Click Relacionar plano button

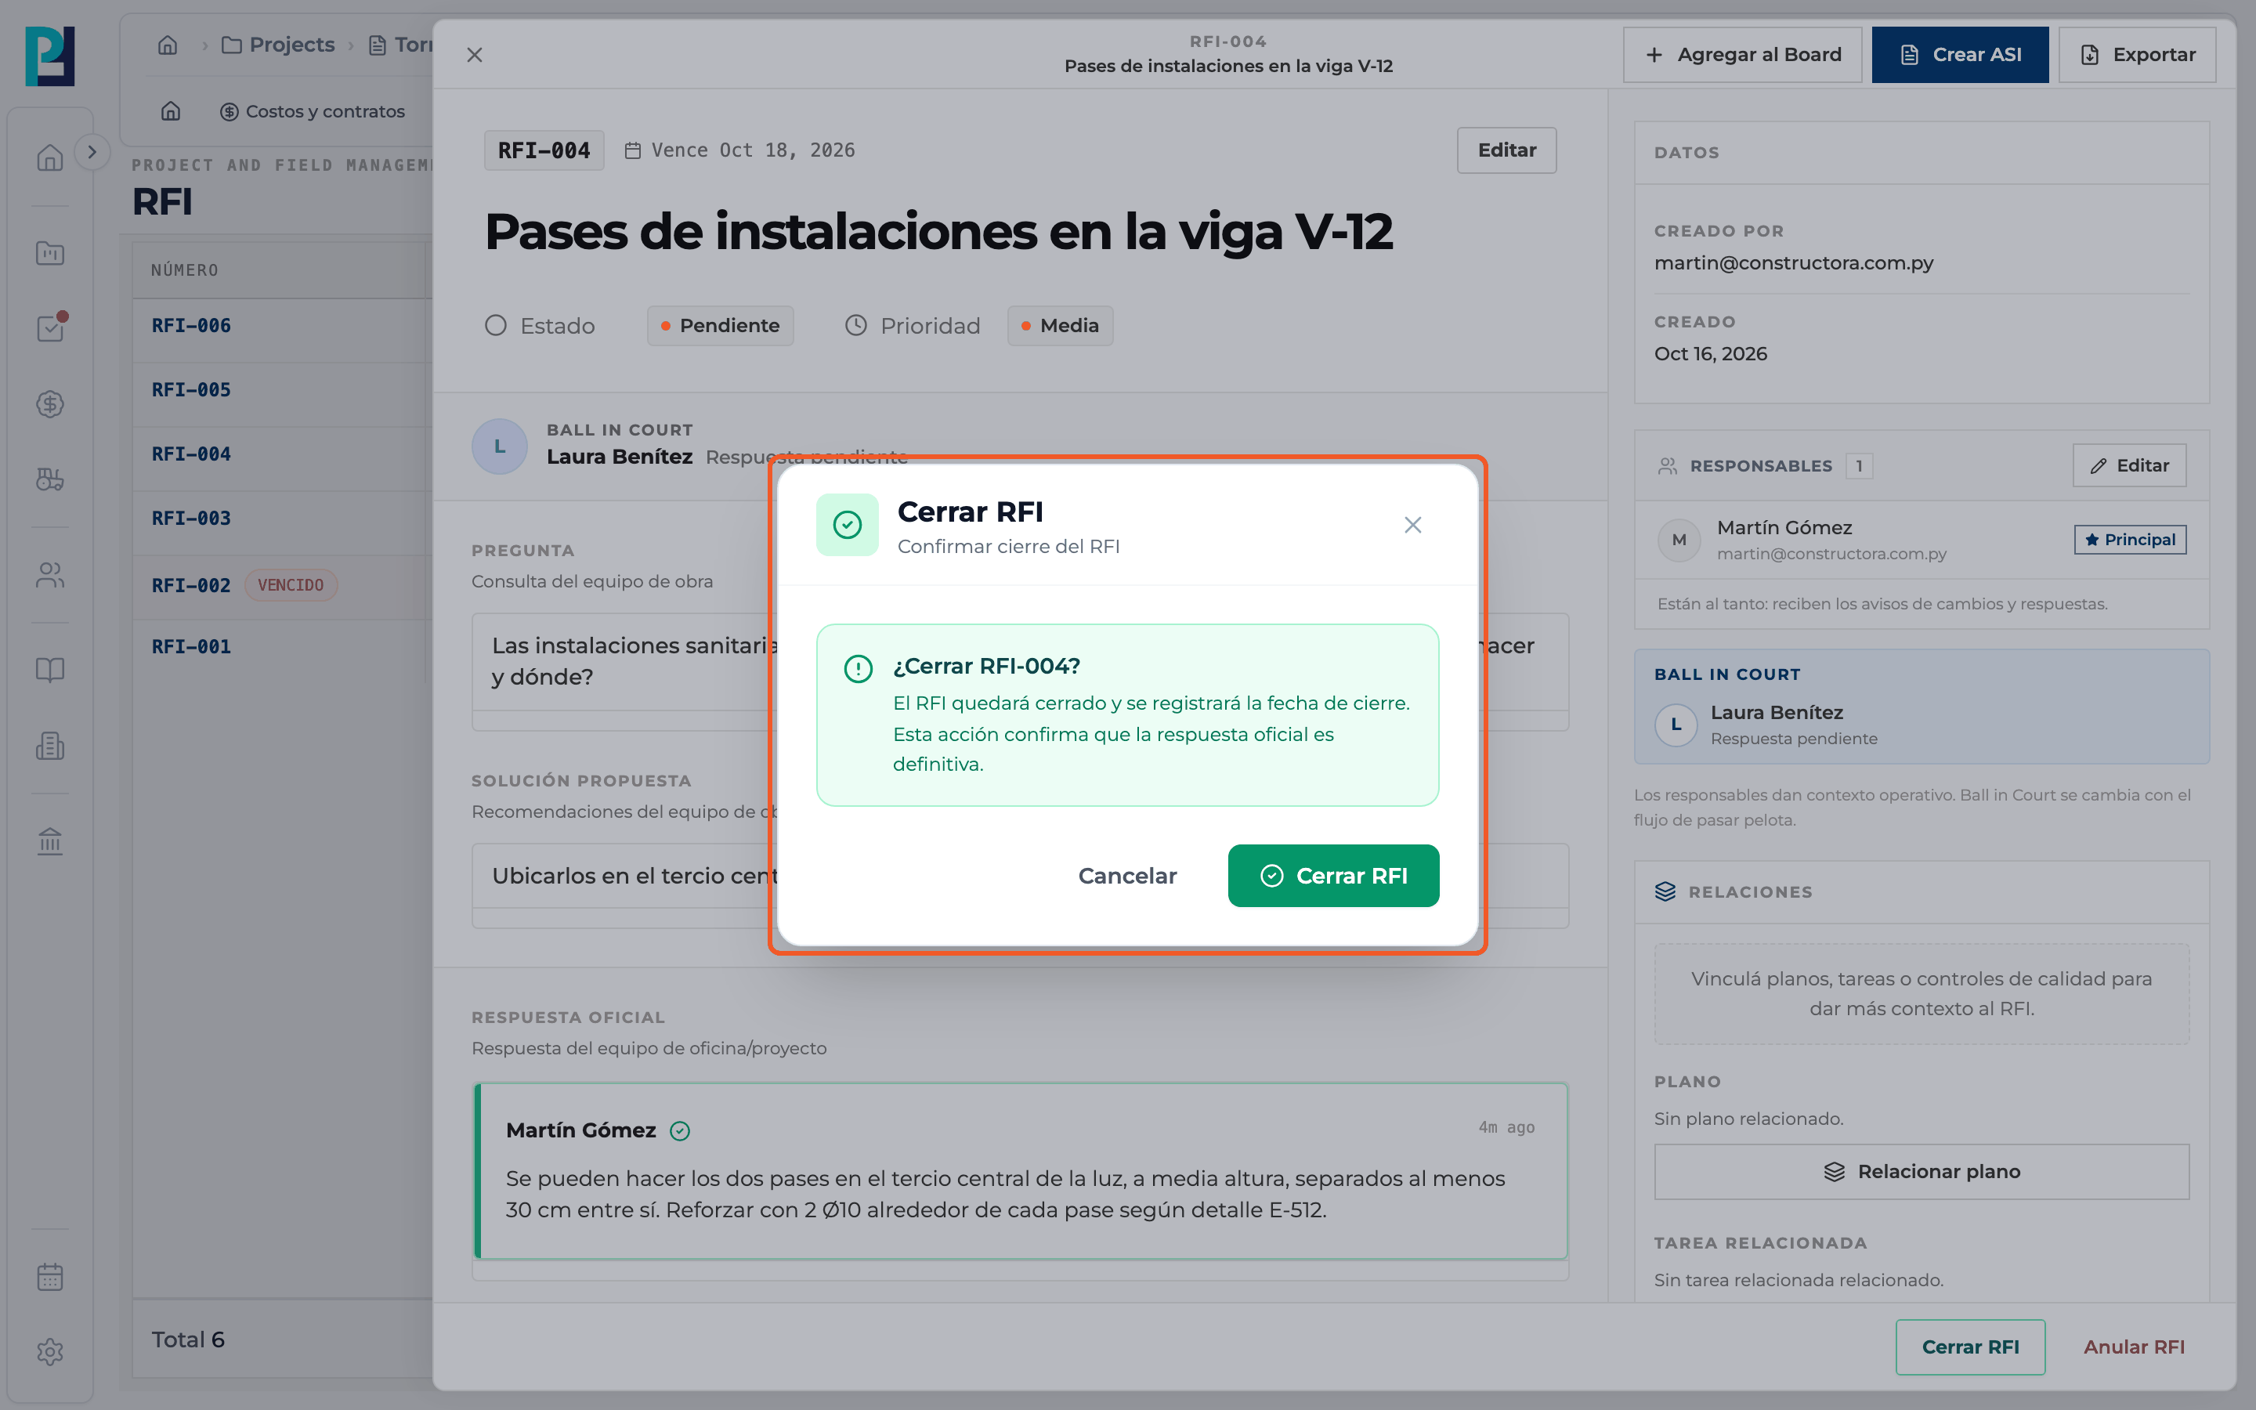[1922, 1171]
